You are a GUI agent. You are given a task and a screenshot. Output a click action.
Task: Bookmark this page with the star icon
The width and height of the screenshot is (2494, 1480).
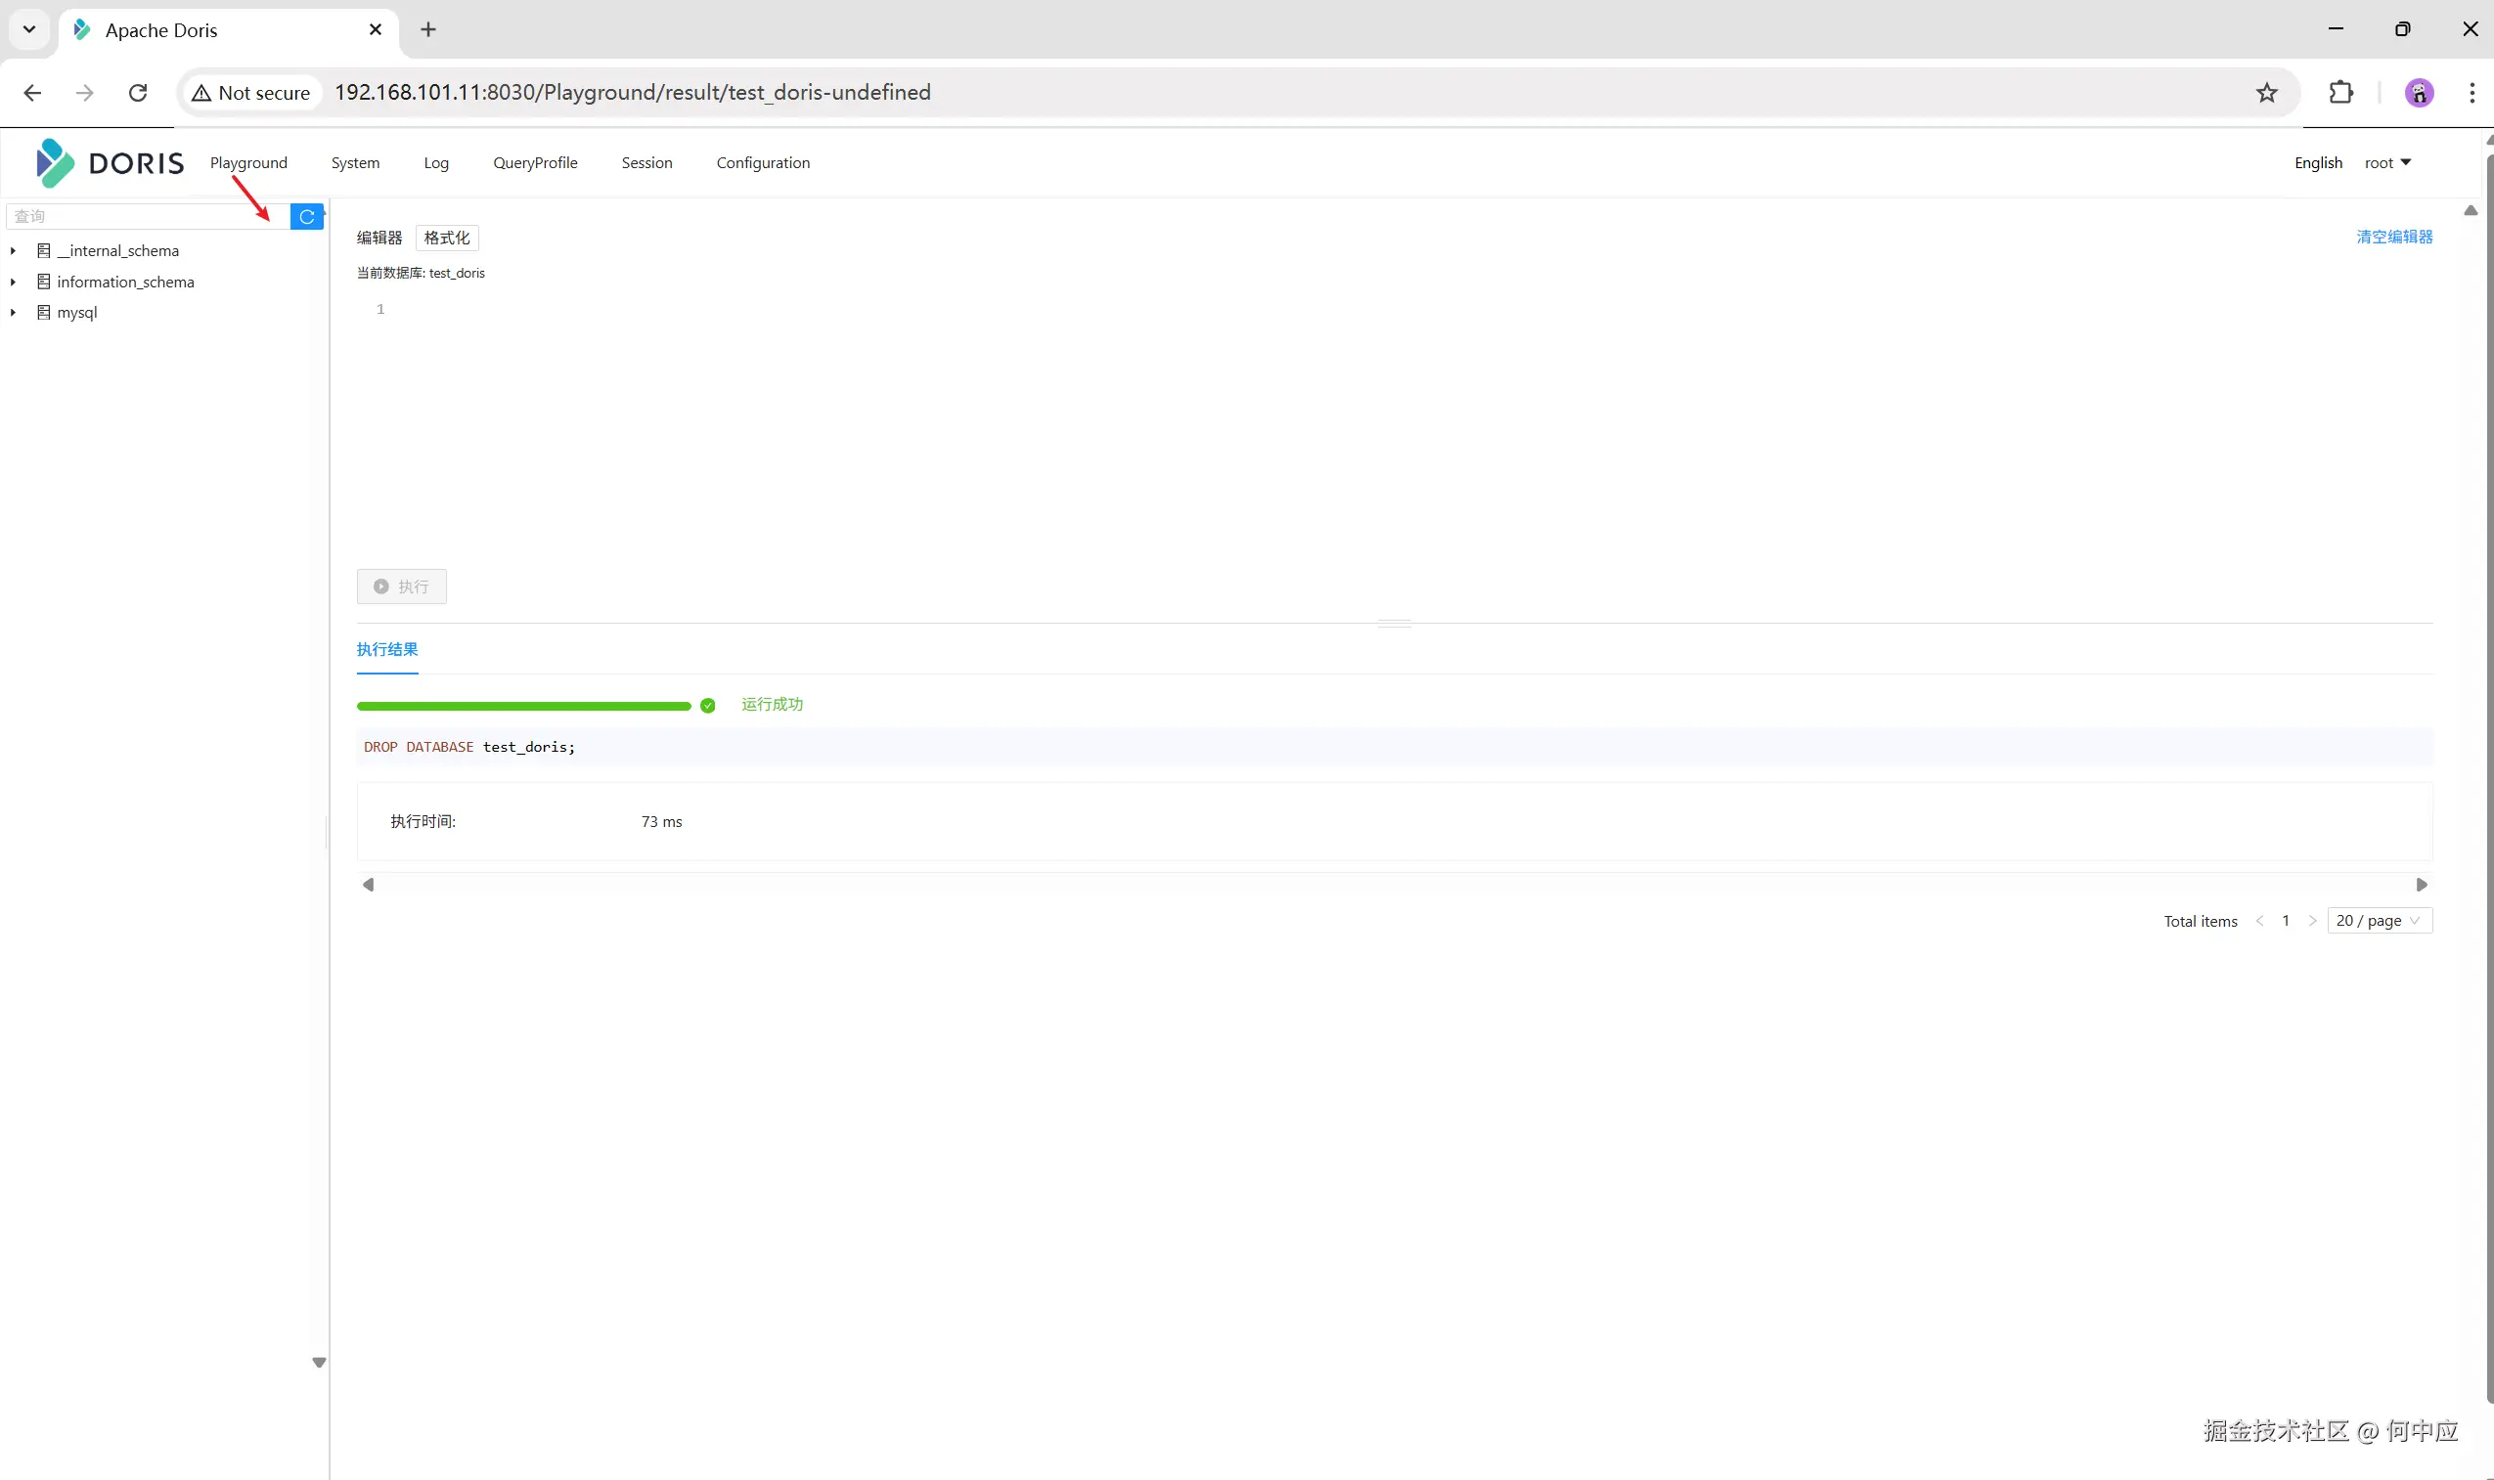tap(2266, 93)
